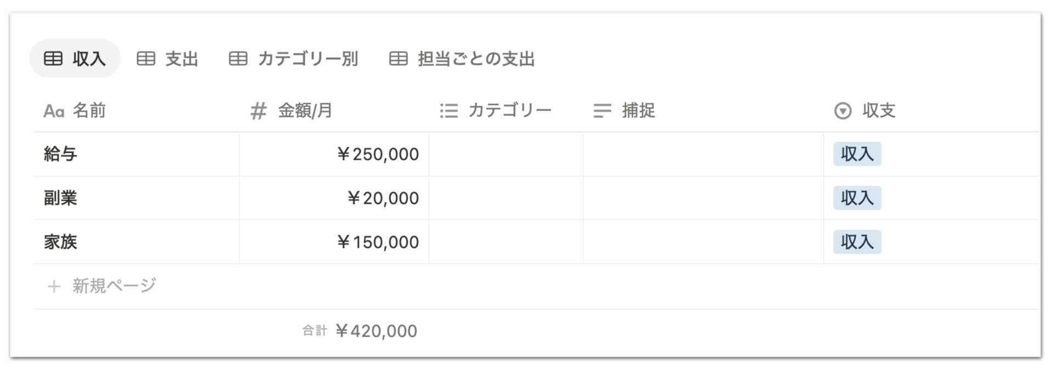1054x373 pixels.
Task: Click the table icon beside 担当ごとの支出 tab
Action: coord(399,59)
